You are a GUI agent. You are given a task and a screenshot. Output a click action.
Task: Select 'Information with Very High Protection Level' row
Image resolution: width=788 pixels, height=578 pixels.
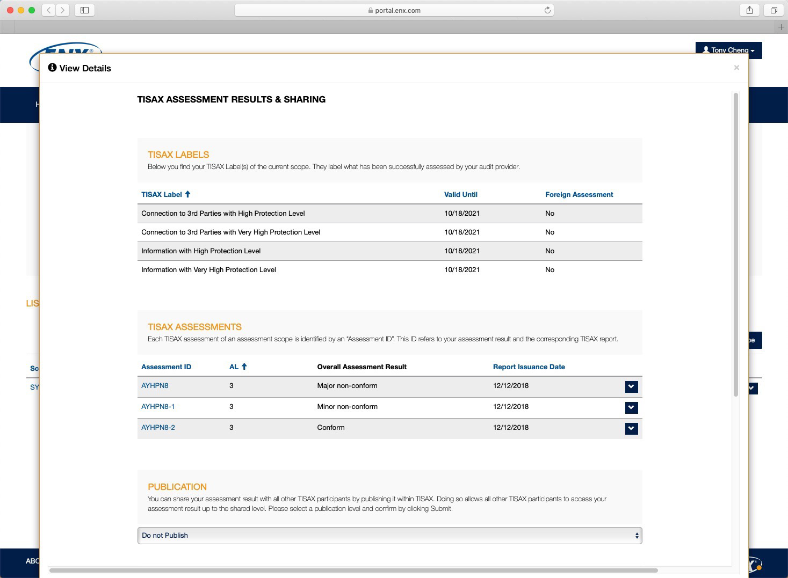(x=389, y=269)
